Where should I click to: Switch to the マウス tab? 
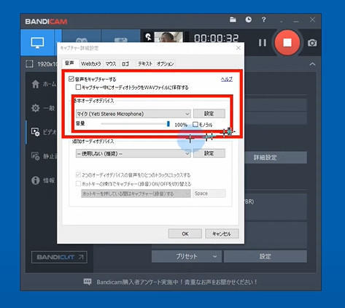tap(111, 63)
